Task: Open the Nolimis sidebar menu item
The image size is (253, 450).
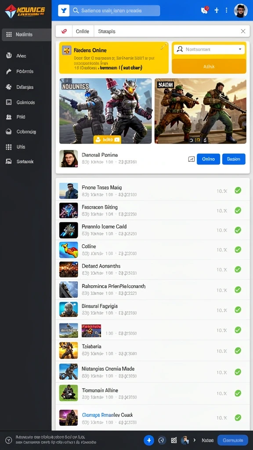Action: pos(26,34)
